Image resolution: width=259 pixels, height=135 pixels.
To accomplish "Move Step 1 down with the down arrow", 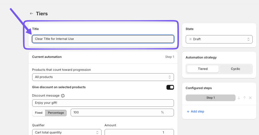I will [x=239, y=98].
